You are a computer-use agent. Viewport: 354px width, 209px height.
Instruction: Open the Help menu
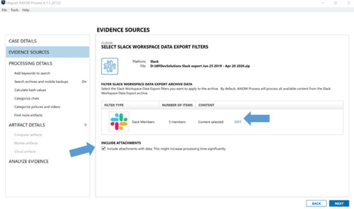pyautogui.click(x=26, y=10)
